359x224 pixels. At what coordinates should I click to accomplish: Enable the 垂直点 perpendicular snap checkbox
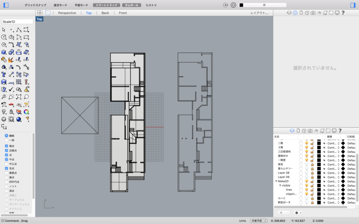pos(6,173)
